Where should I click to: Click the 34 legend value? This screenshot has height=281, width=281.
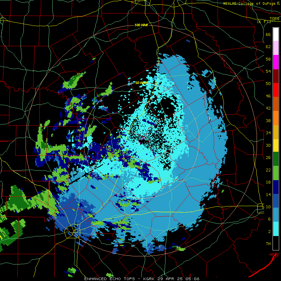(x=268, y=133)
